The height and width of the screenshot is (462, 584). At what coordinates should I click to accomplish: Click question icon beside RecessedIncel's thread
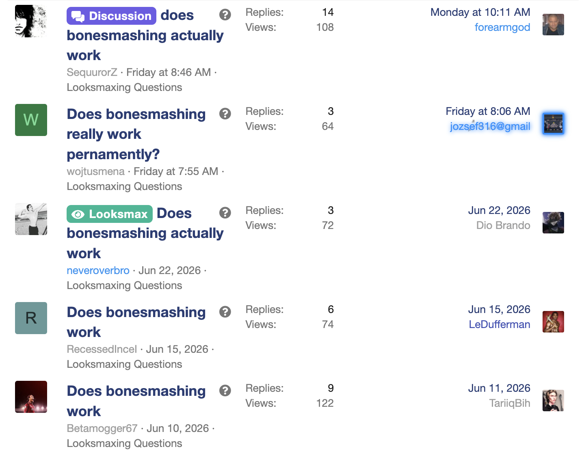tap(225, 312)
